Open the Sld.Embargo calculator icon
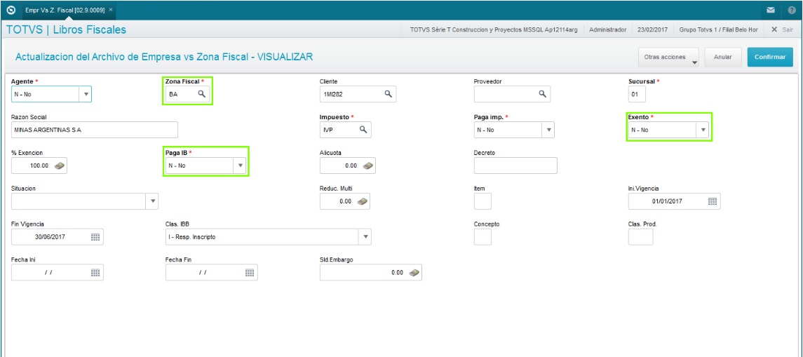This screenshot has height=357, width=803. (414, 273)
